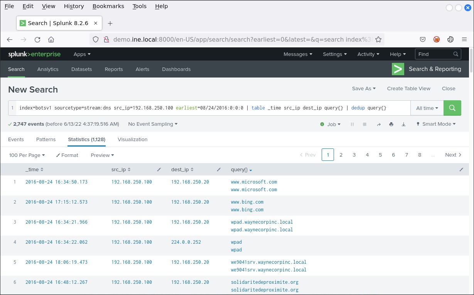Go to the Next results page
This screenshot has height=295, width=474.
click(x=453, y=155)
